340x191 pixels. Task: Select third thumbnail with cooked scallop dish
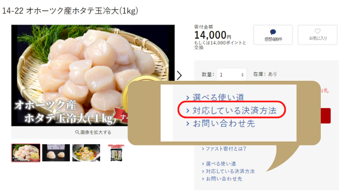pos(86,153)
